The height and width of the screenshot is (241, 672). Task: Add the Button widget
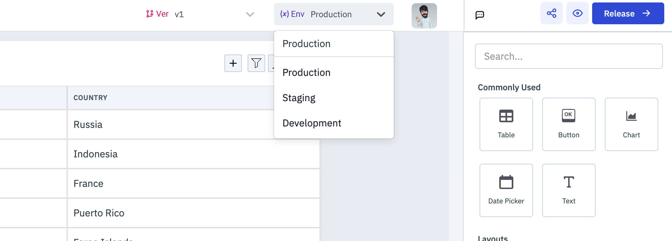(569, 124)
